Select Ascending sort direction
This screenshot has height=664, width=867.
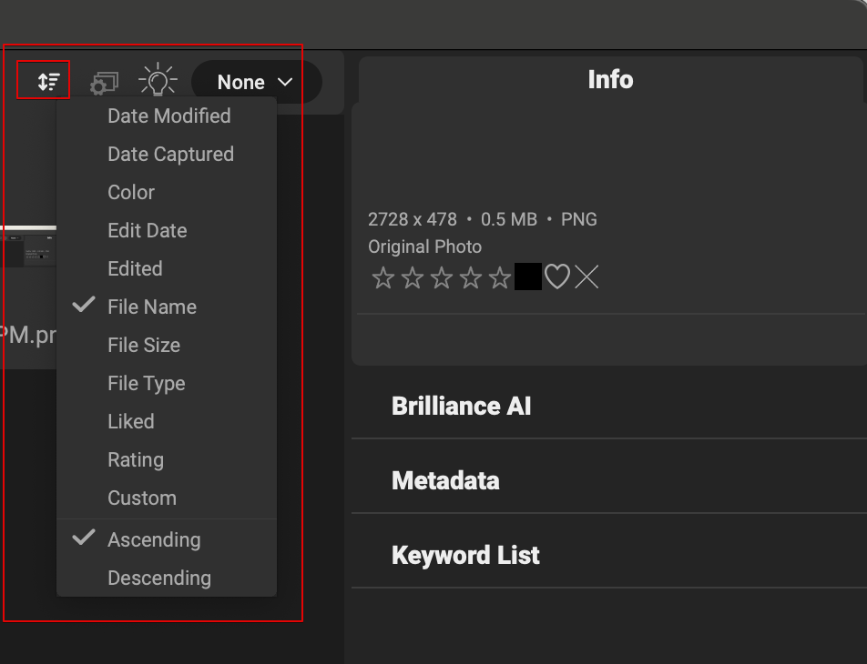coord(154,539)
